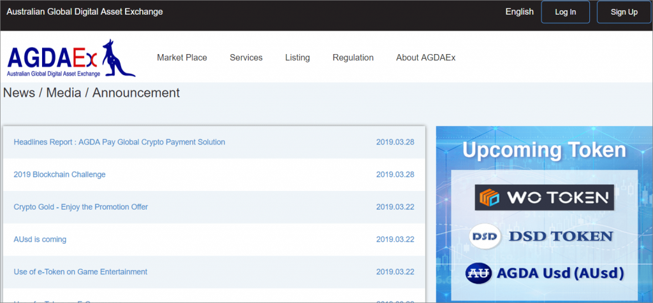Click date 2019.03.28 on Blockchain Challenge row

(x=395, y=174)
